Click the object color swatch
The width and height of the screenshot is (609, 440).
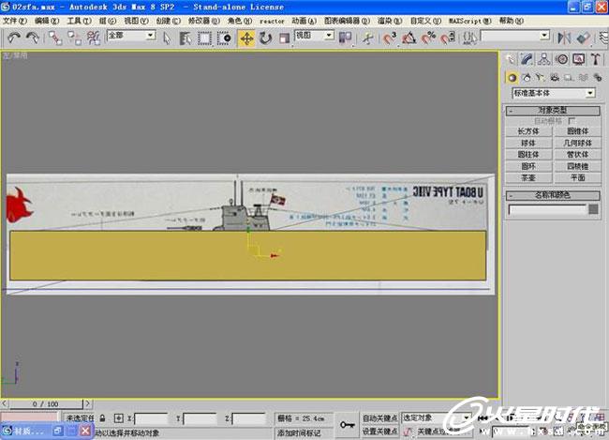pos(593,209)
